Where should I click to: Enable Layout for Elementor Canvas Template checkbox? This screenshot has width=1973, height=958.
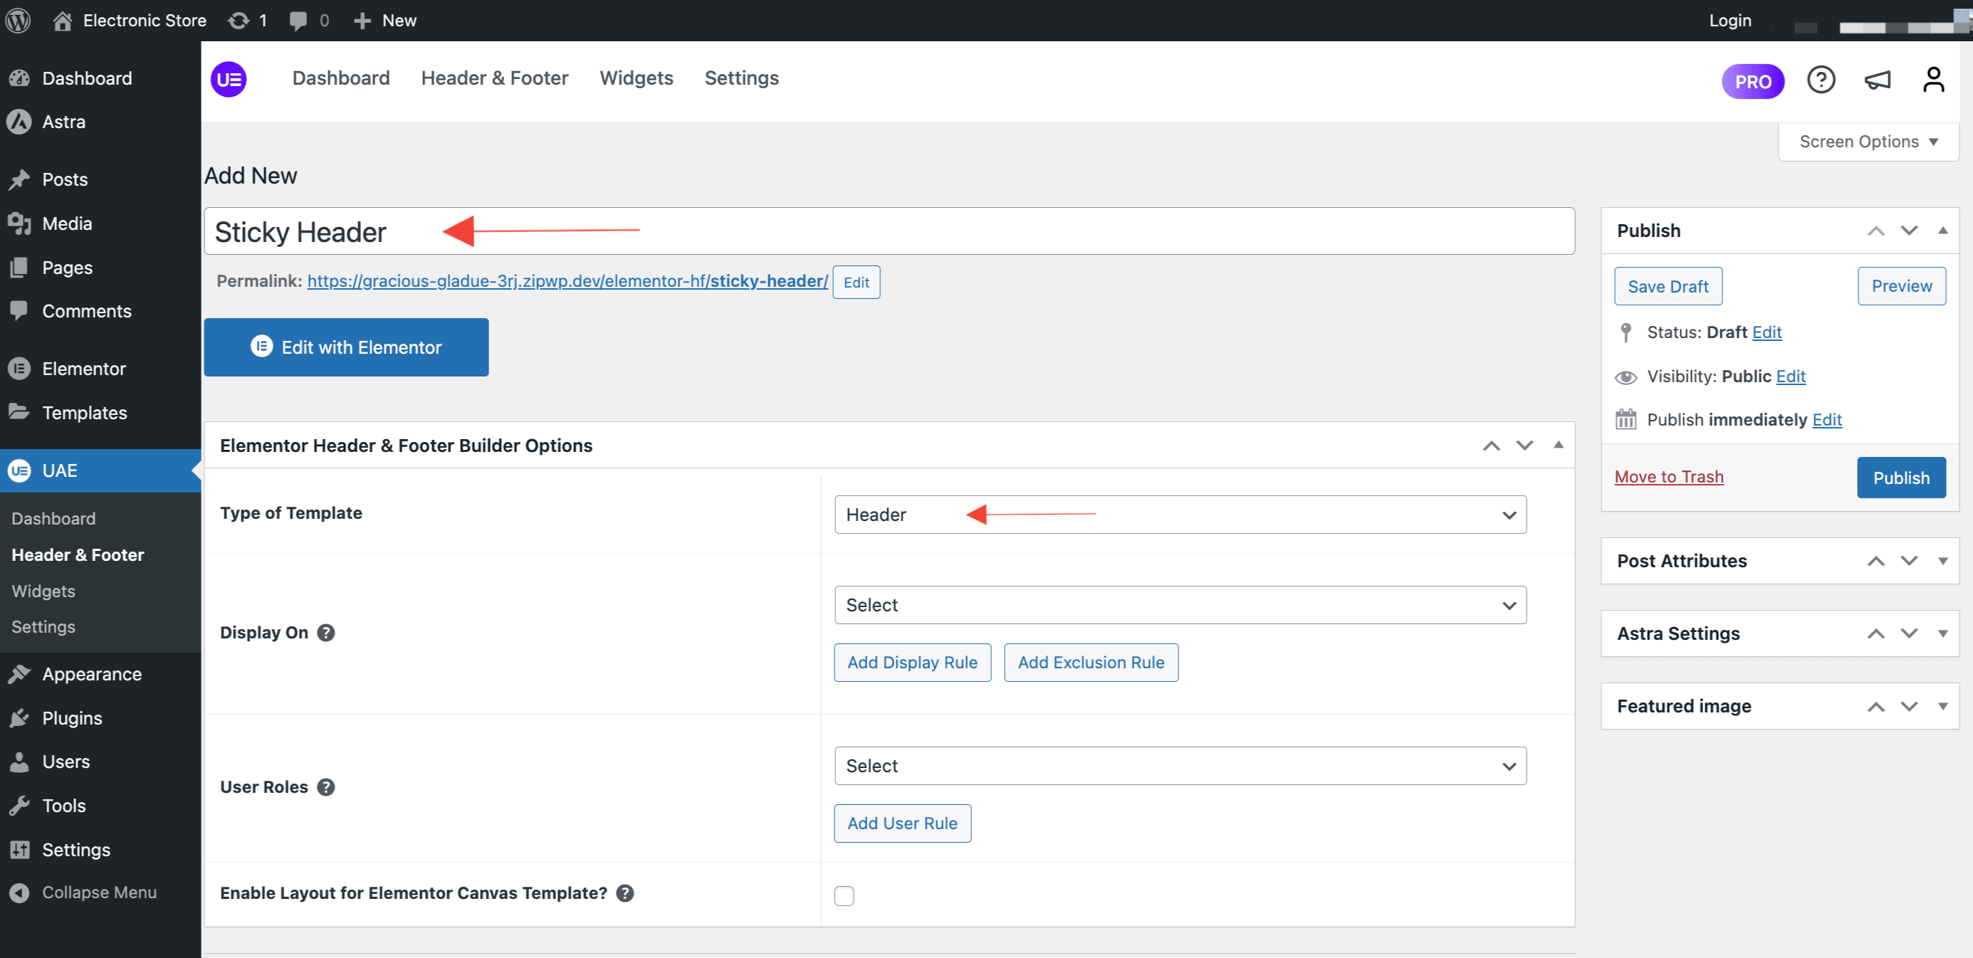coord(843,895)
